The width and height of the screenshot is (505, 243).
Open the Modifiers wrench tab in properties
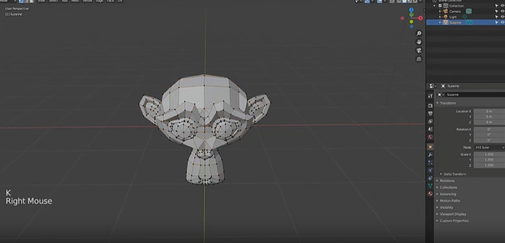pyautogui.click(x=430, y=155)
